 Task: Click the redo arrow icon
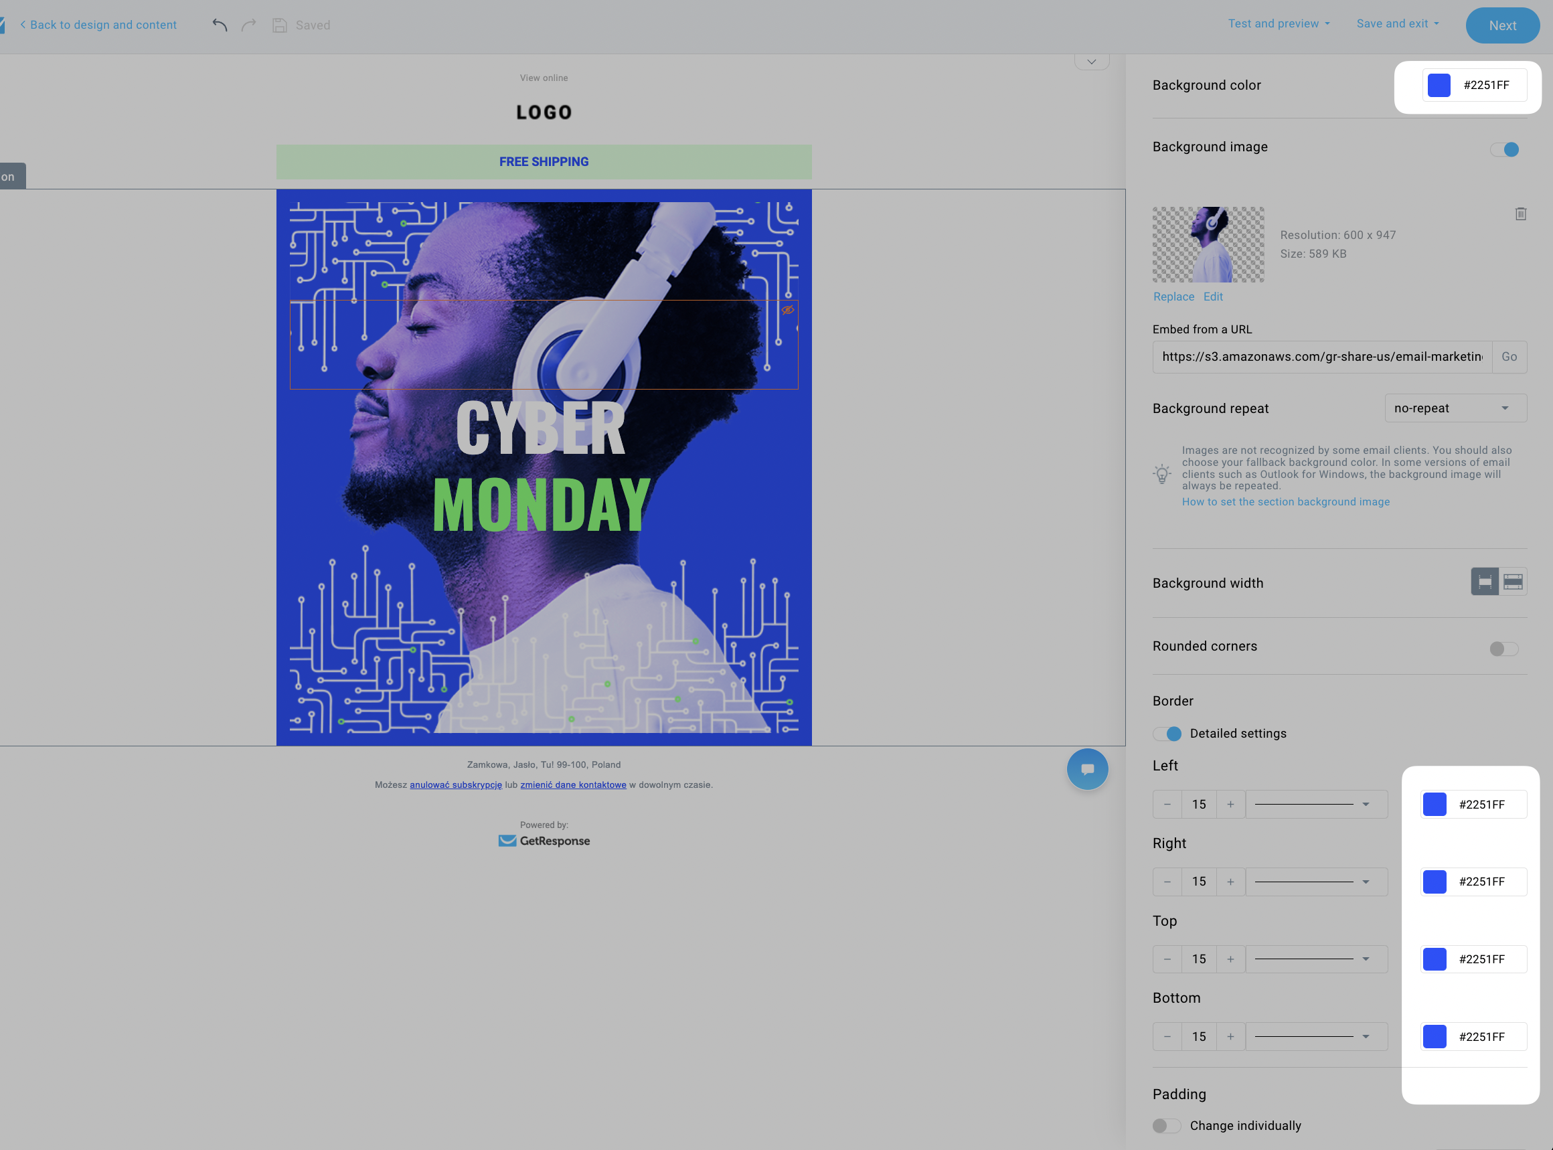coord(248,25)
